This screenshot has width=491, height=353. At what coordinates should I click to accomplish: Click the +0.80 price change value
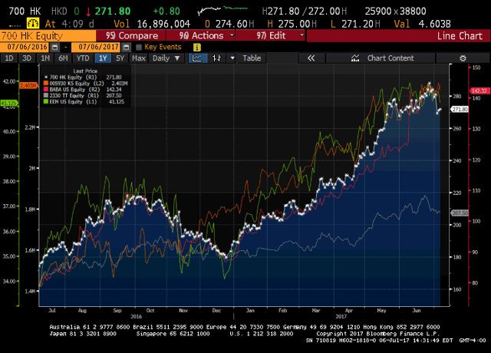[166, 12]
